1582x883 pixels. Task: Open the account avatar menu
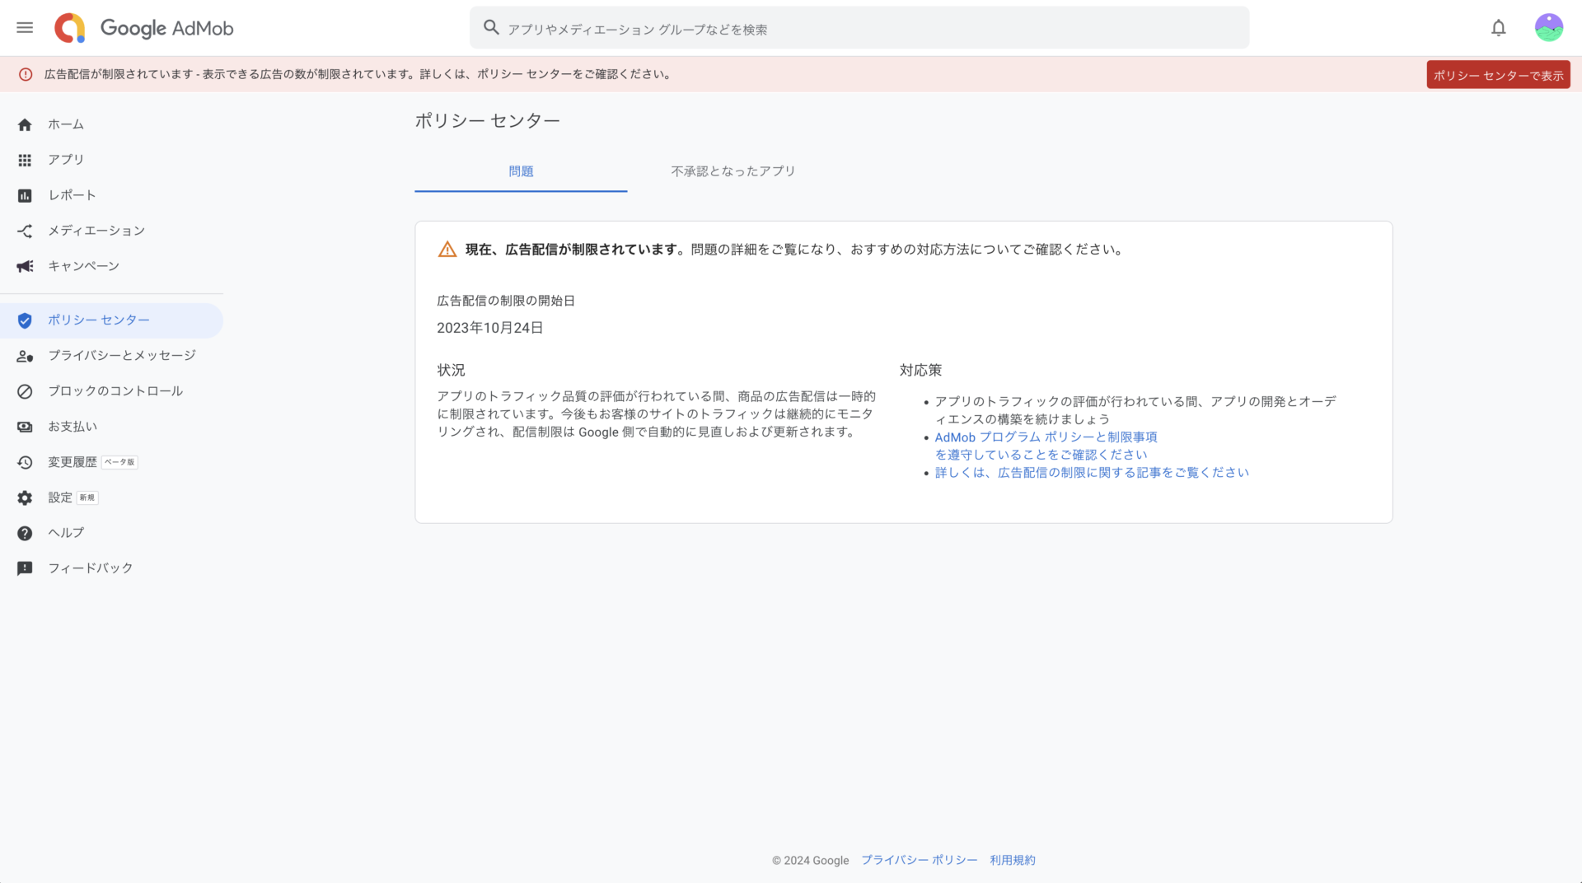(x=1549, y=28)
